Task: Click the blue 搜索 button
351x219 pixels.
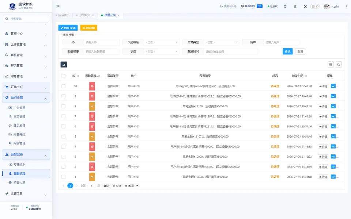Action: pos(288,51)
